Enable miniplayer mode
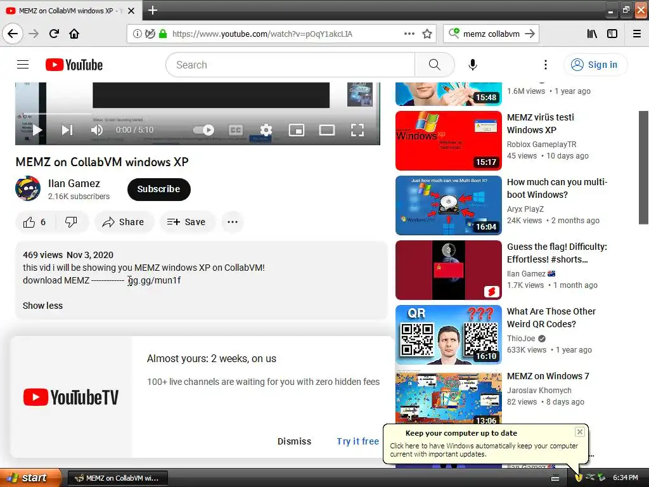 (x=297, y=130)
